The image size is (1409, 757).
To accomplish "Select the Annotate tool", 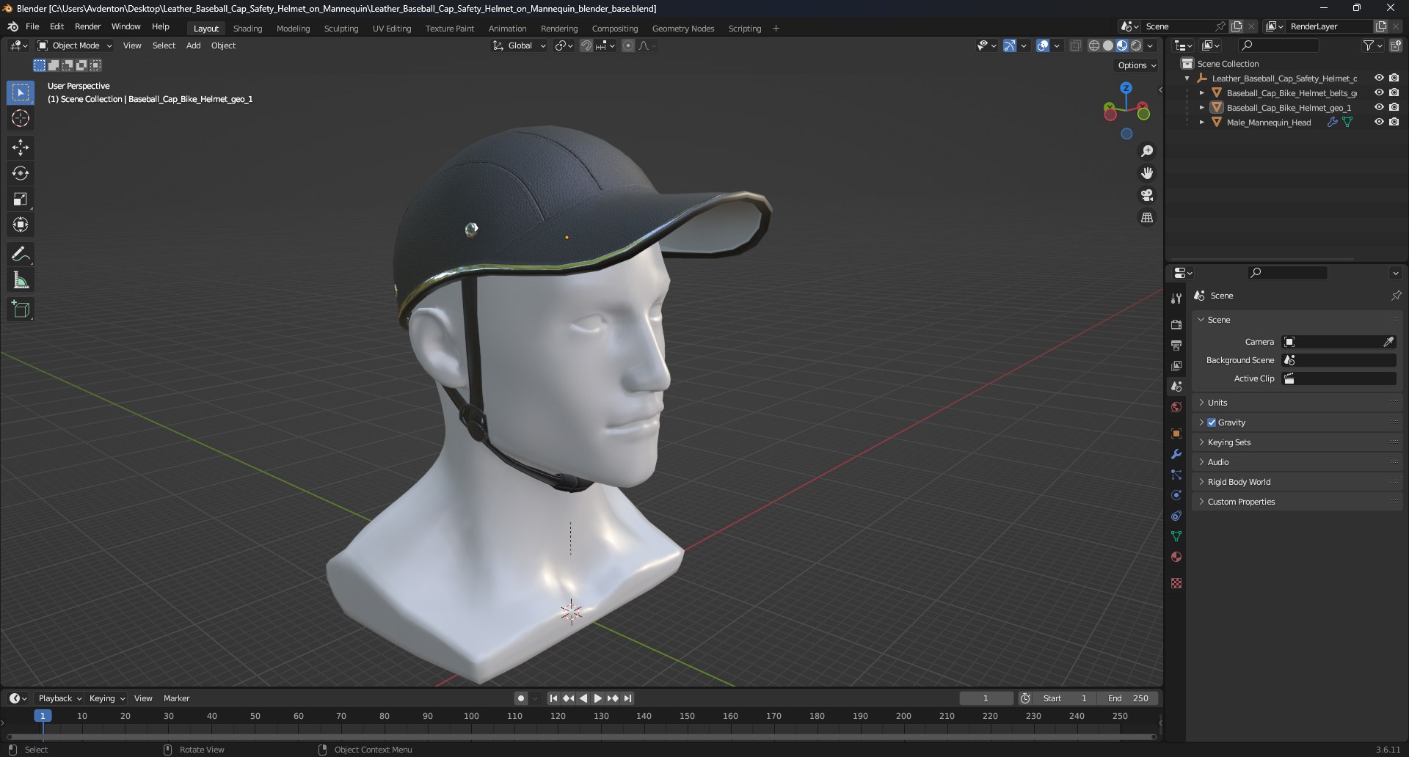I will click(x=21, y=255).
